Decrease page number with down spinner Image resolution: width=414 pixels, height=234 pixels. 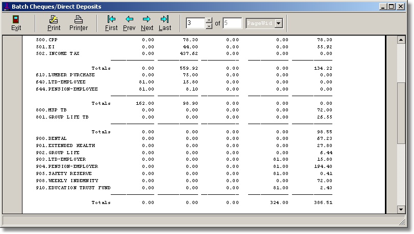(209, 26)
